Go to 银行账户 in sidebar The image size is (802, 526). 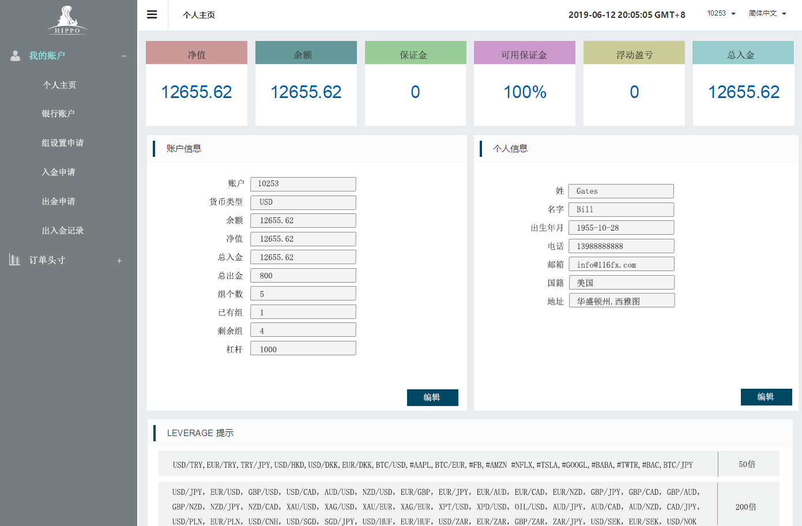[x=58, y=114]
